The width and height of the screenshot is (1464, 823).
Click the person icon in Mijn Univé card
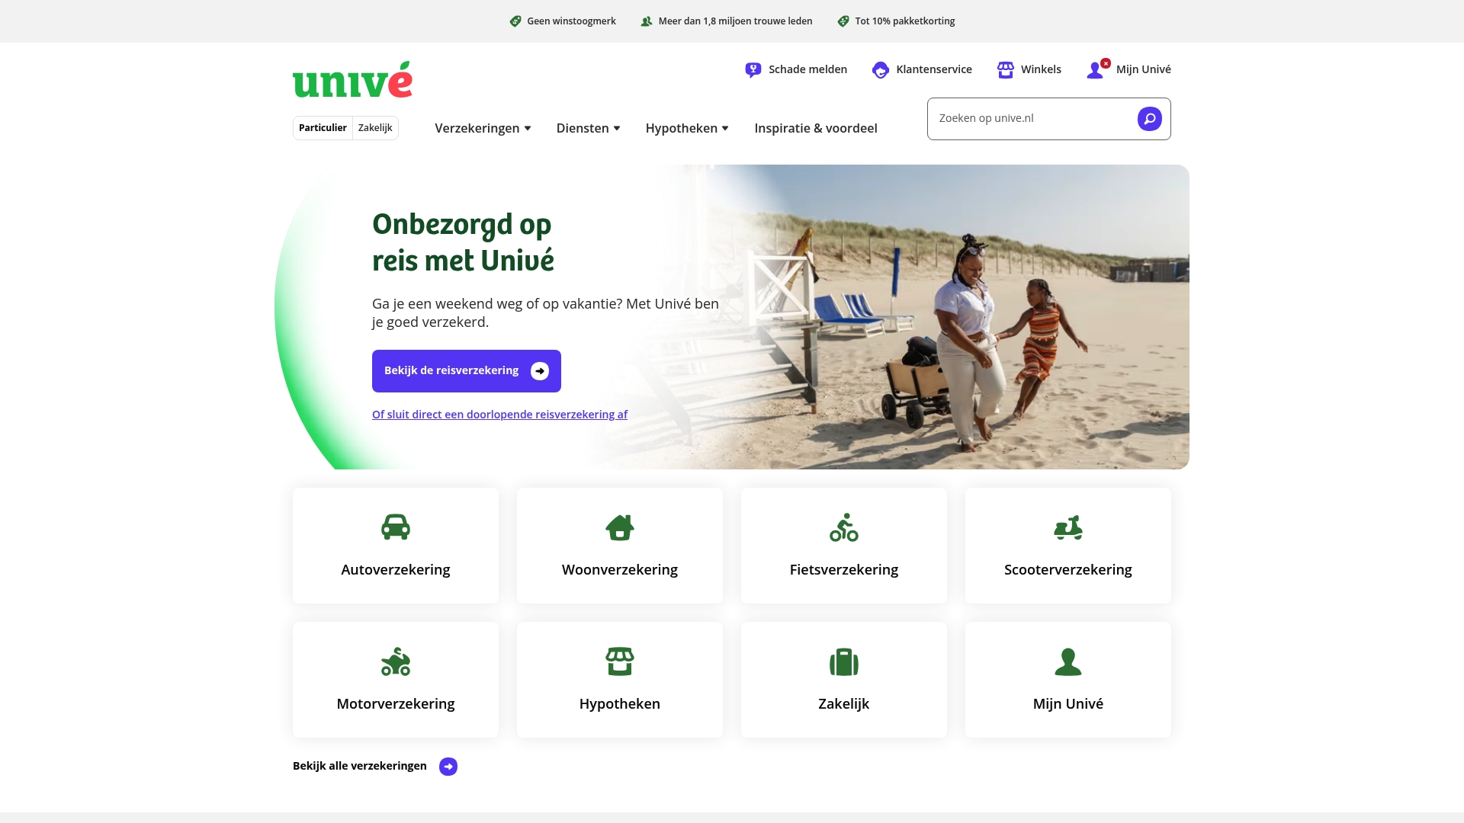point(1068,661)
